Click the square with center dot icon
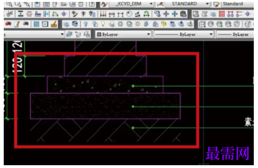The width and height of the screenshot is (258, 168). click(x=45, y=24)
